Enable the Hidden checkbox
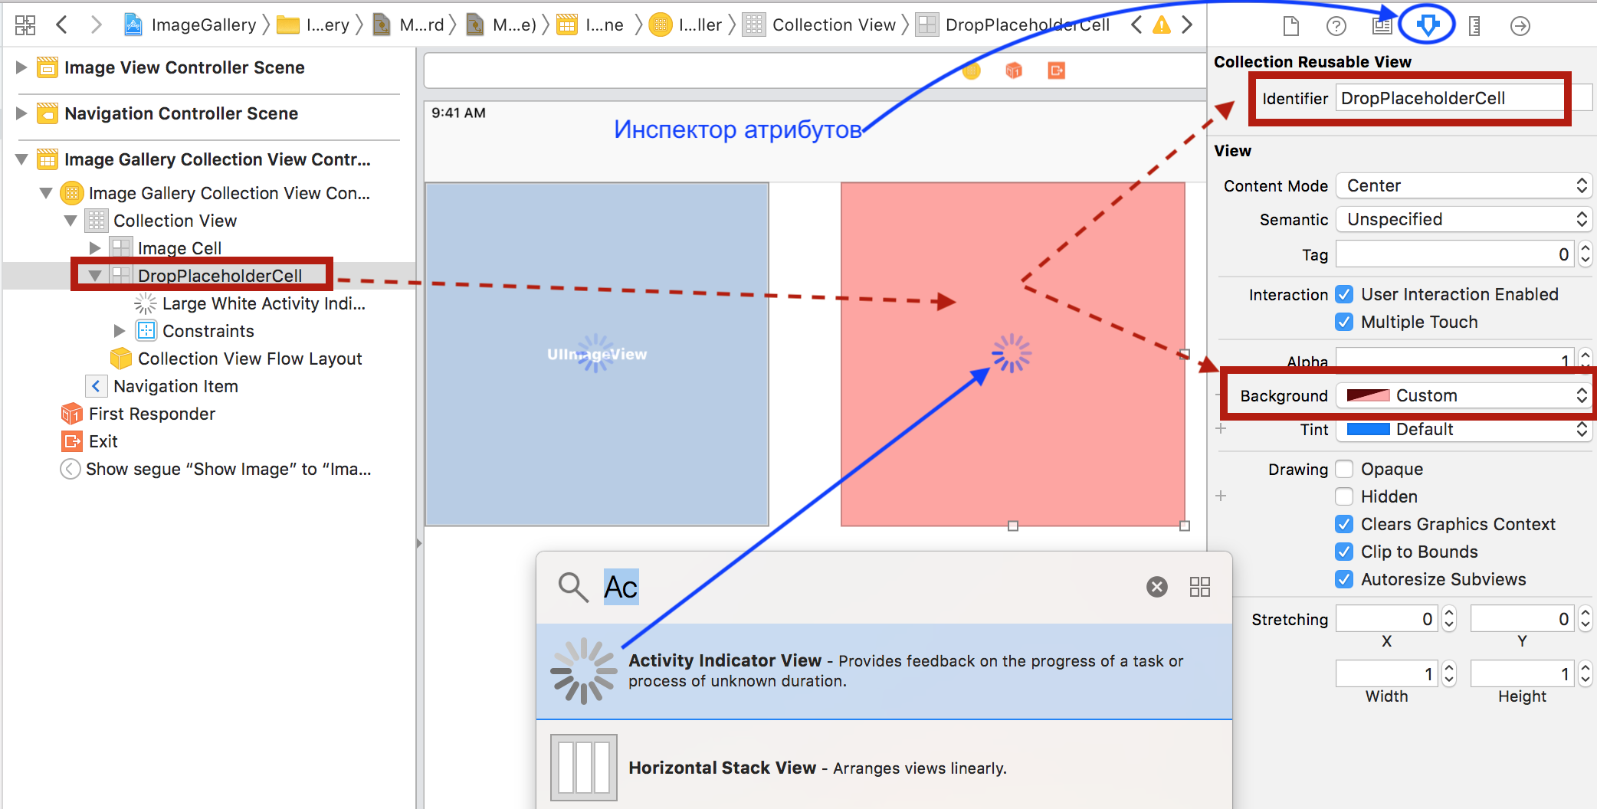1597x809 pixels. pyautogui.click(x=1344, y=496)
